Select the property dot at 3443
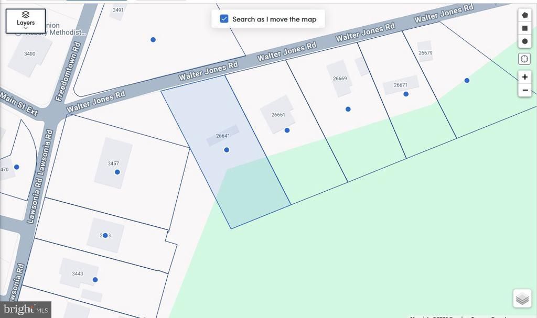537x318 pixels. click(x=95, y=280)
